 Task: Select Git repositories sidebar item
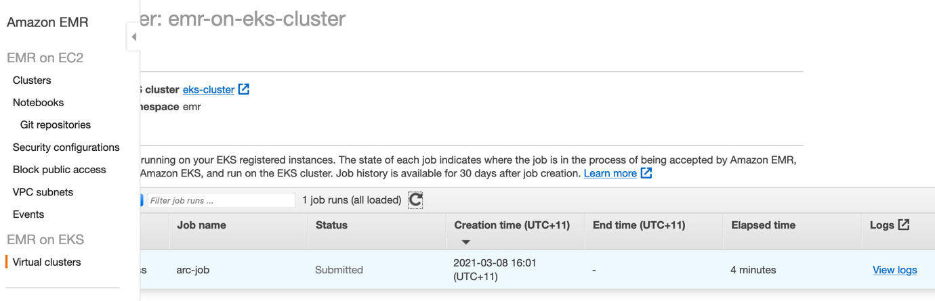click(56, 124)
